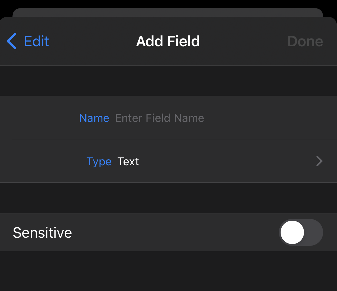Tap the blue back indicator in the navigation bar
337x291 pixels.
coord(11,41)
